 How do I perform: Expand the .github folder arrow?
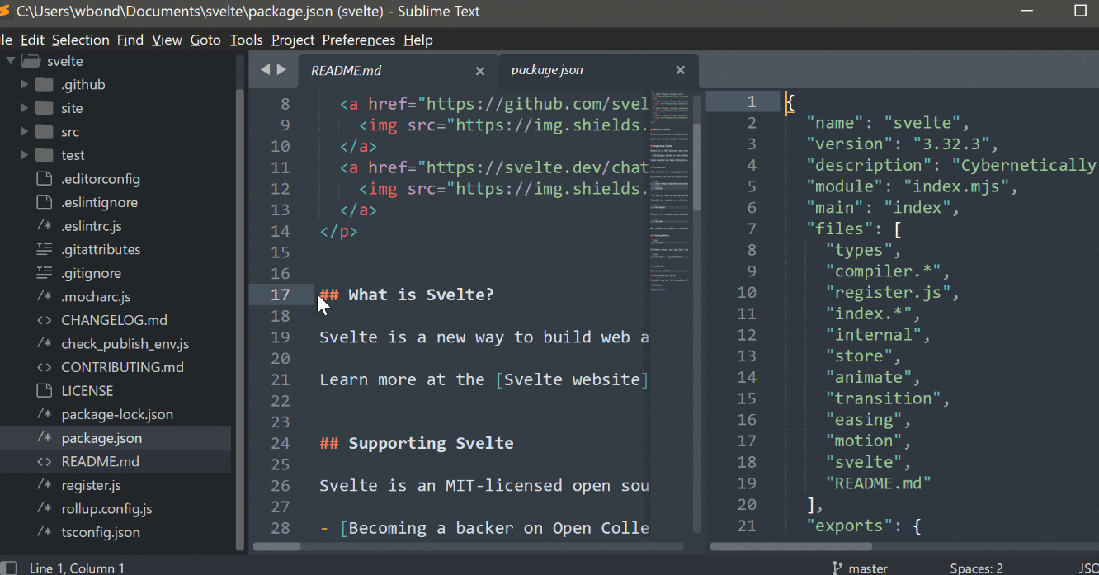pos(25,84)
